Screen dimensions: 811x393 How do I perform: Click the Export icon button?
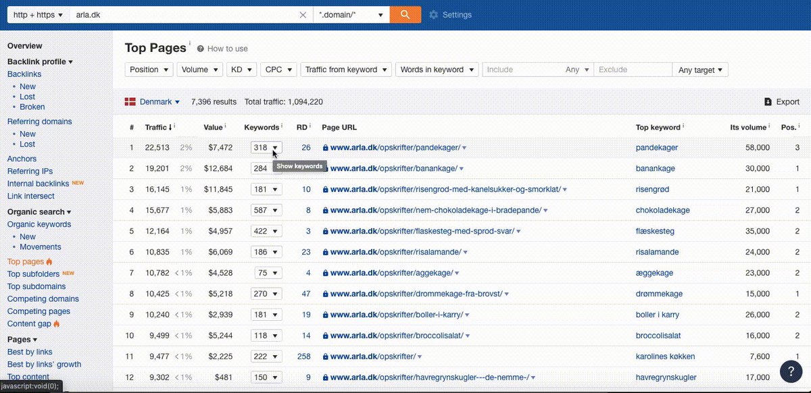click(x=768, y=102)
